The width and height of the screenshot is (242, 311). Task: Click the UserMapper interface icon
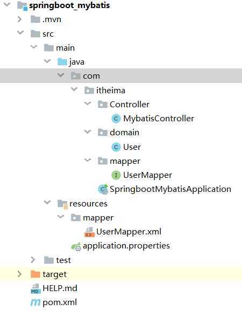(x=116, y=175)
